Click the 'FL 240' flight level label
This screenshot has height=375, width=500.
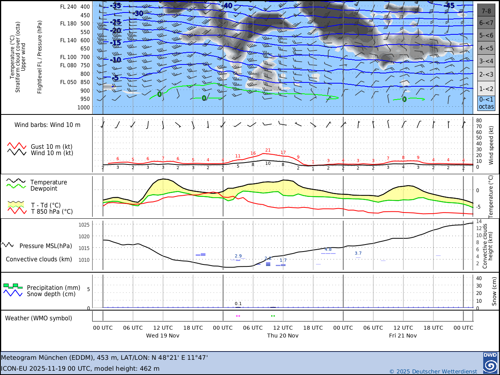[x=68, y=7]
